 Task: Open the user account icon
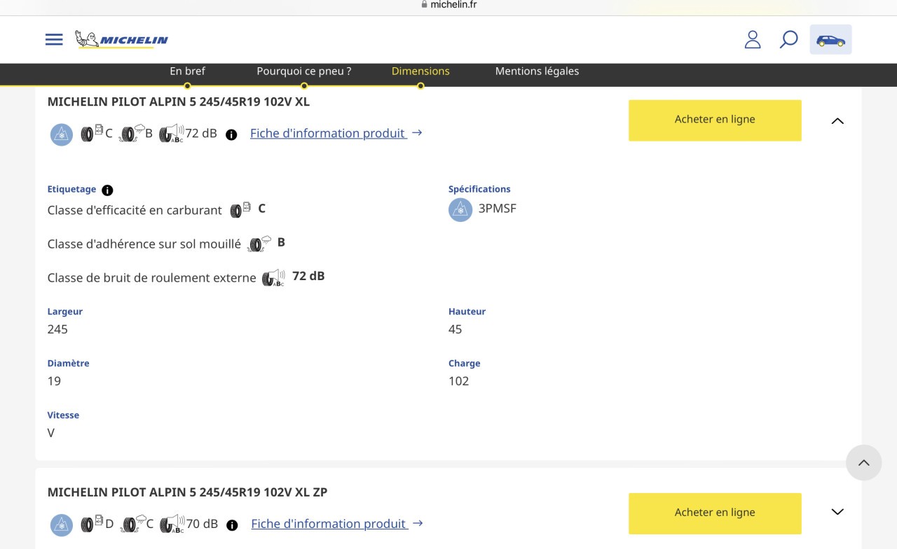pyautogui.click(x=753, y=39)
